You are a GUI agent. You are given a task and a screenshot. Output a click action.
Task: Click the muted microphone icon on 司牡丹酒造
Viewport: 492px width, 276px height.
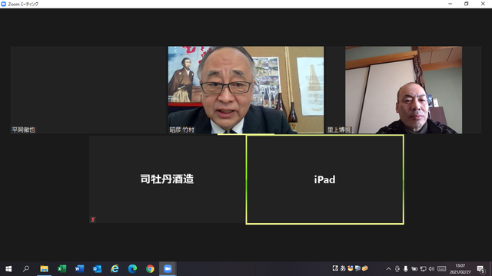93,219
